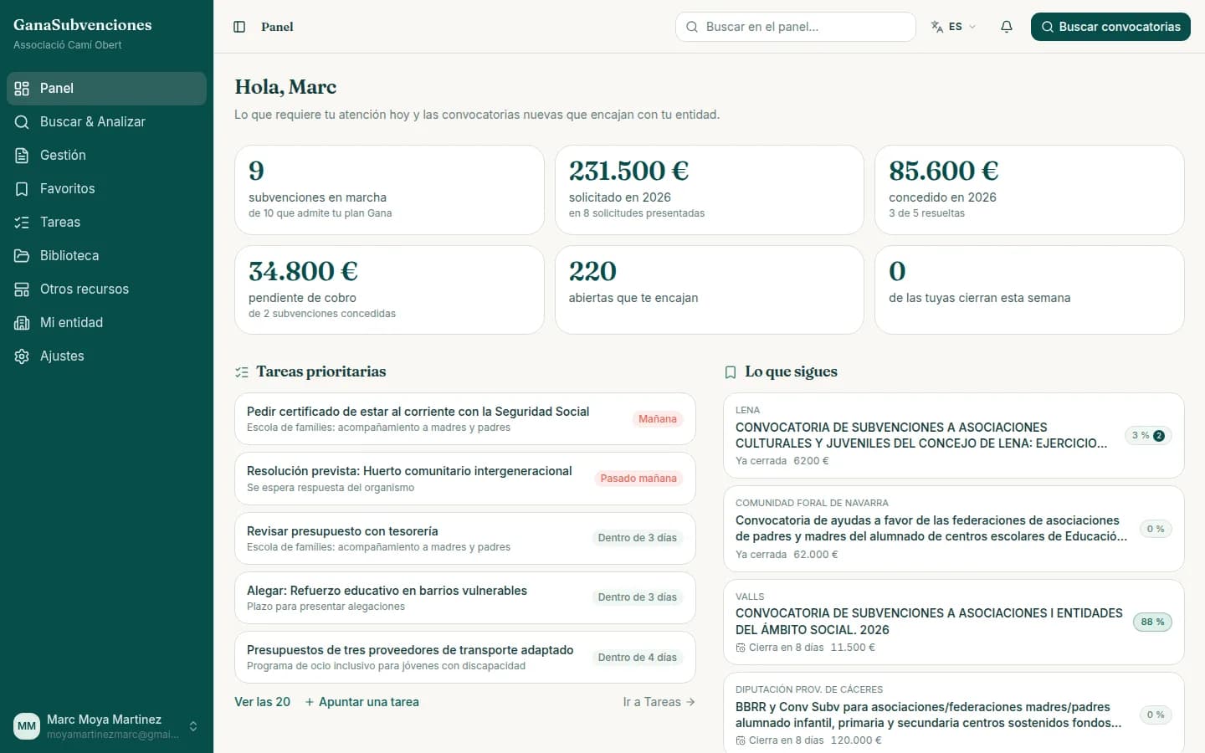Open task Pedir certificado Seguridad Social
Screen dimensions: 1205x753
465,419
